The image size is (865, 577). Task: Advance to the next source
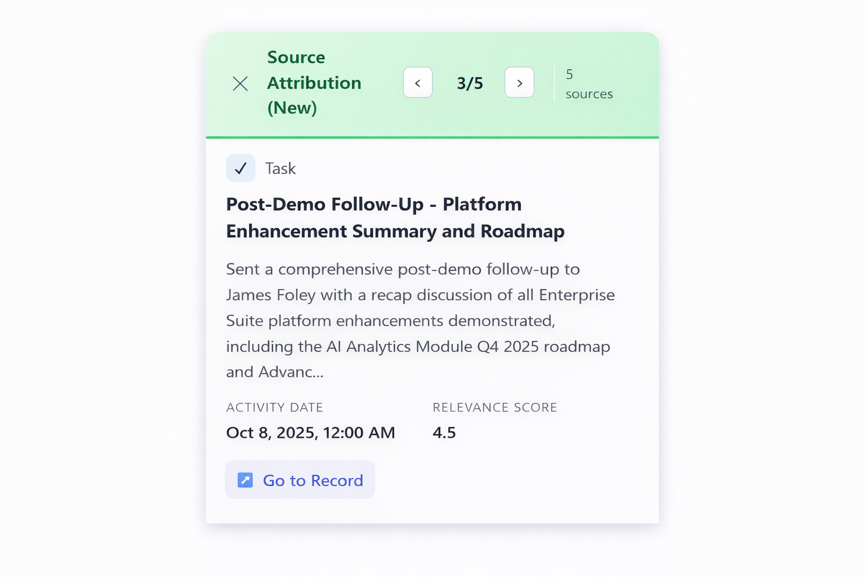click(x=519, y=83)
